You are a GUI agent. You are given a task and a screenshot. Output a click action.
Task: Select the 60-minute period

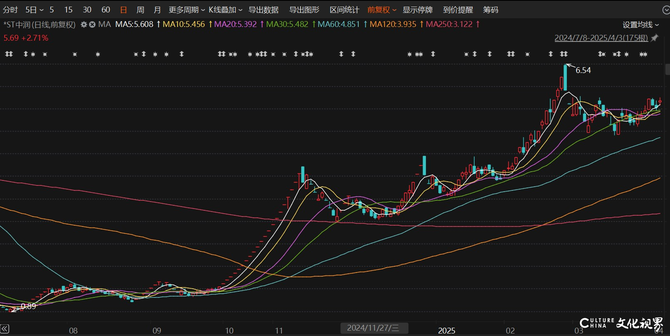pyautogui.click(x=106, y=10)
